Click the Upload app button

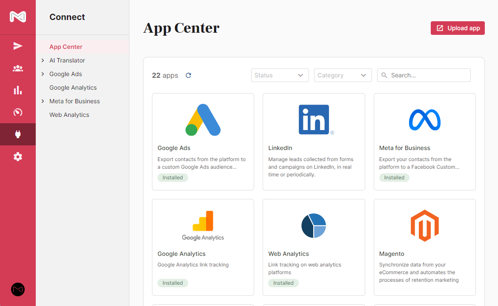[x=458, y=28]
